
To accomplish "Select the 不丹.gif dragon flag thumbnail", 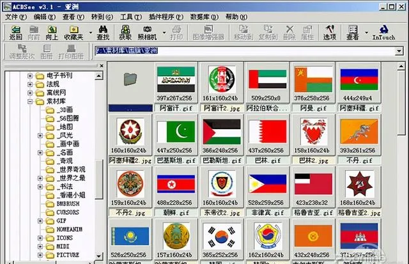I will tap(359, 132).
